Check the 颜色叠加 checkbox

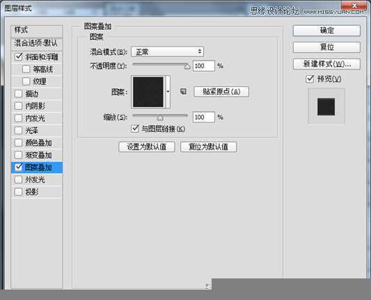[19, 143]
